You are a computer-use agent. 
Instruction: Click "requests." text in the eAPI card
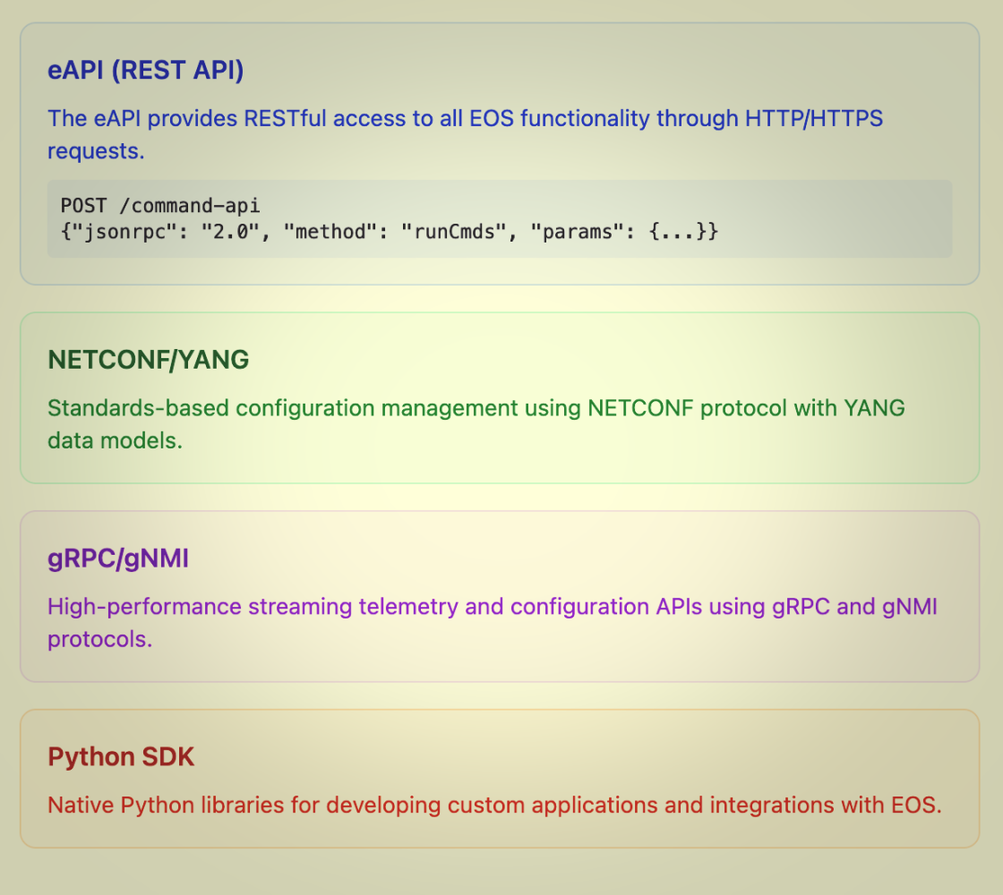click(96, 151)
